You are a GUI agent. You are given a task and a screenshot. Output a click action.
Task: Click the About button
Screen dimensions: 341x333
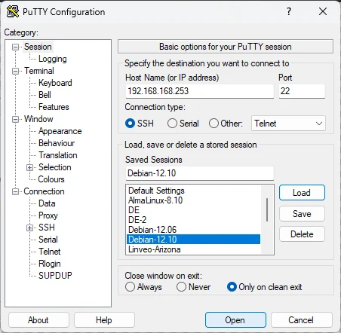[38, 320]
